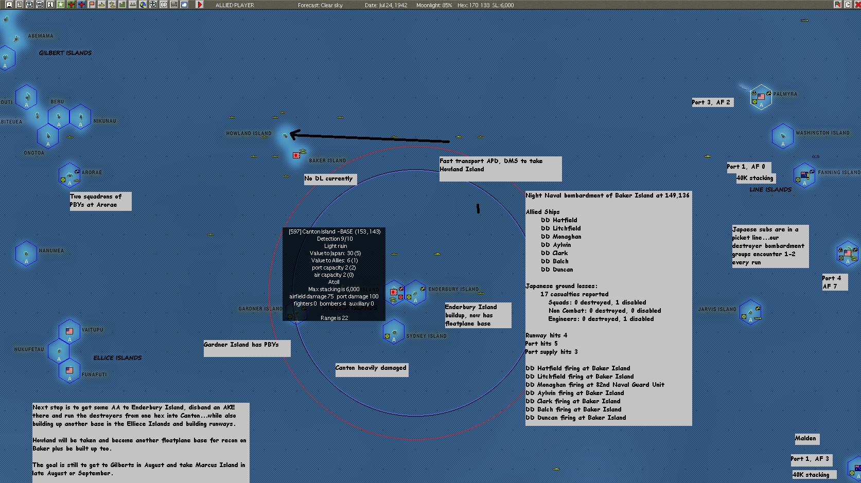Select the Washington Island base hex
Image resolution: width=861 pixels, height=483 pixels.
pos(783,136)
